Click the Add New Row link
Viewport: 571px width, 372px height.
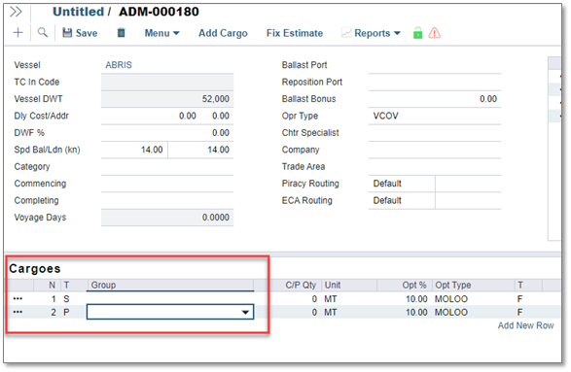coord(525,325)
